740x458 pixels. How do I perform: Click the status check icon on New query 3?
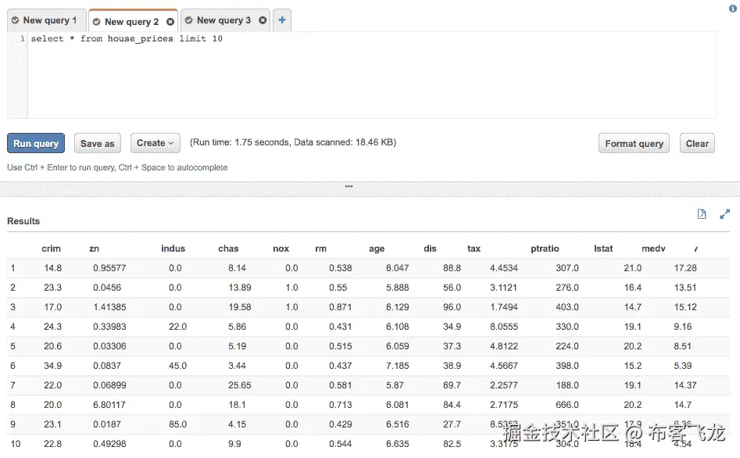point(189,20)
